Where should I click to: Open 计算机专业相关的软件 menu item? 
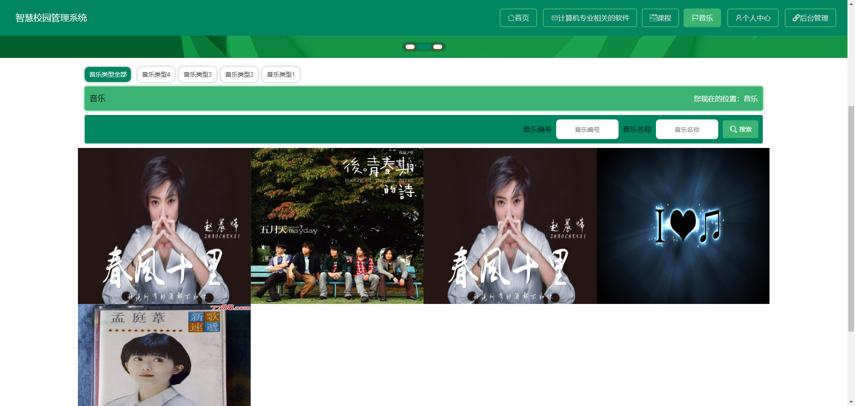pyautogui.click(x=590, y=18)
